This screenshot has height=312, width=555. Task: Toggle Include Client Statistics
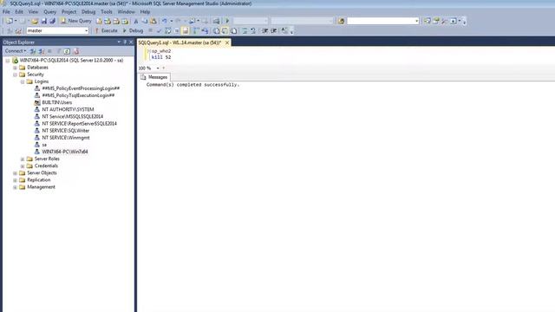[x=205, y=31]
